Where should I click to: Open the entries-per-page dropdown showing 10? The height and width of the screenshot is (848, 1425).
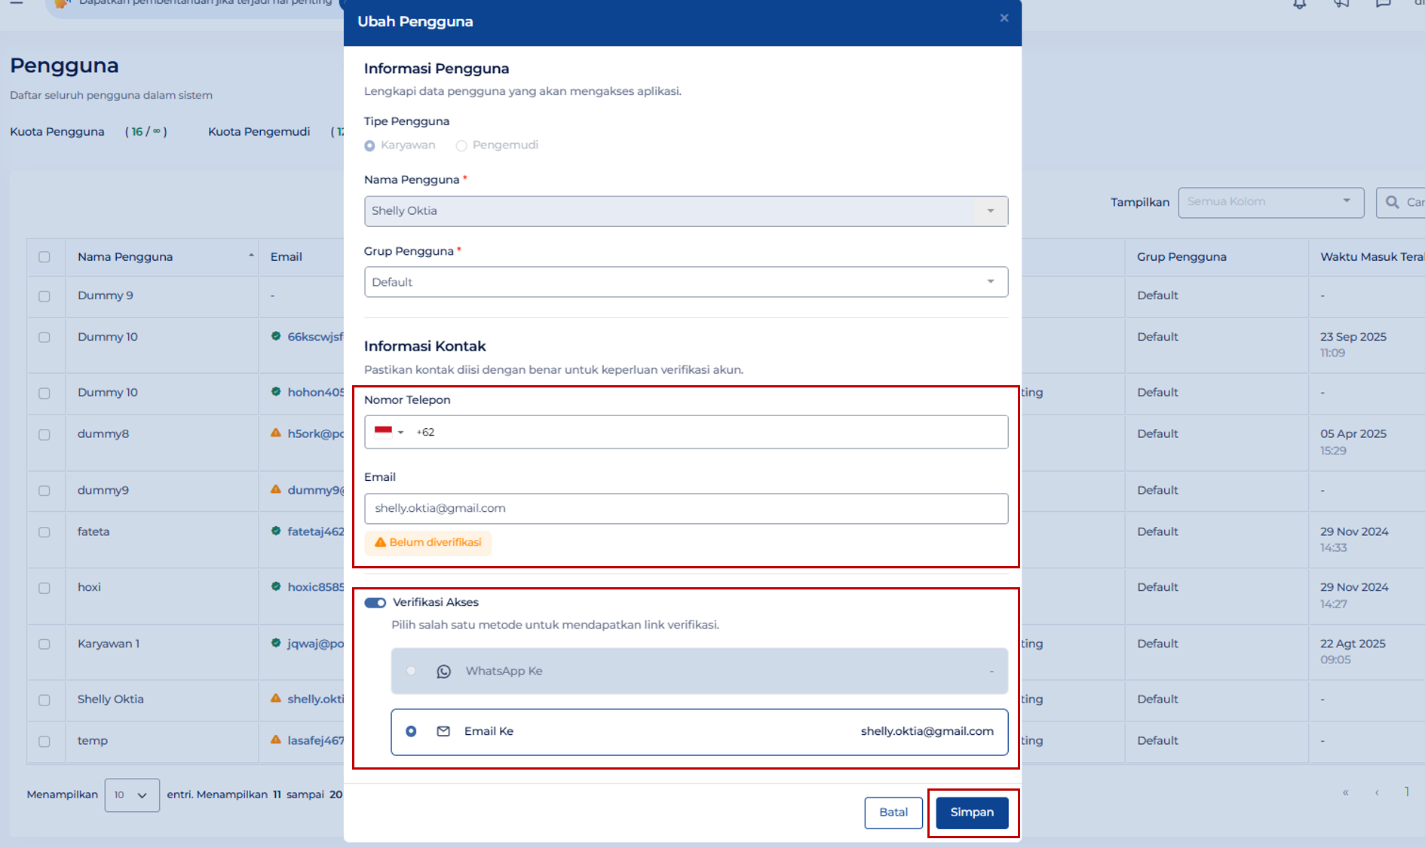(132, 794)
